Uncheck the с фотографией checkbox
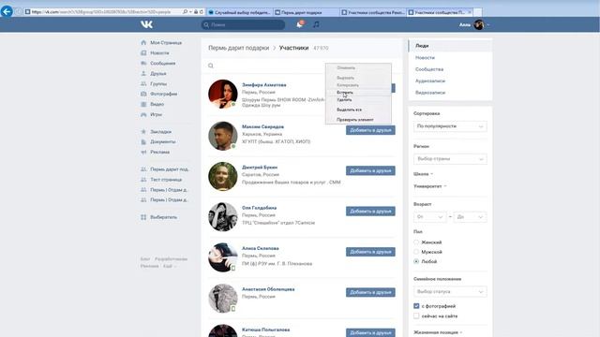The image size is (600, 337). [x=416, y=306]
